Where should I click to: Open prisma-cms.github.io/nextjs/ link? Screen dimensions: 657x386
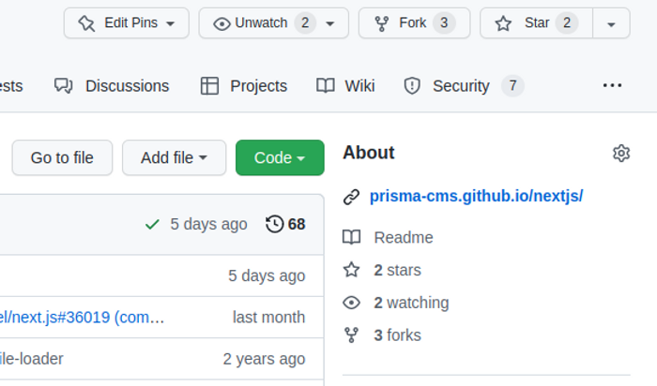click(477, 196)
